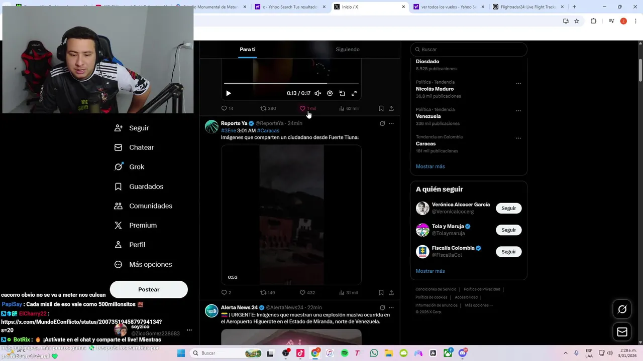Bookmark the Reporte Ya post
The width and height of the screenshot is (643, 361).
pyautogui.click(x=381, y=292)
